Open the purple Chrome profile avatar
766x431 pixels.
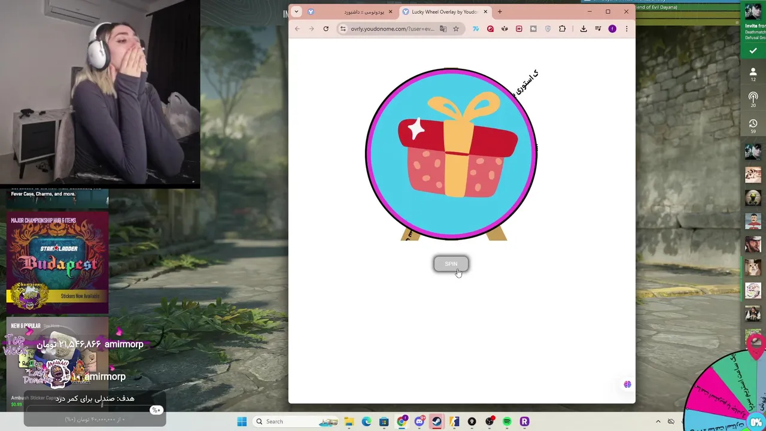612,29
